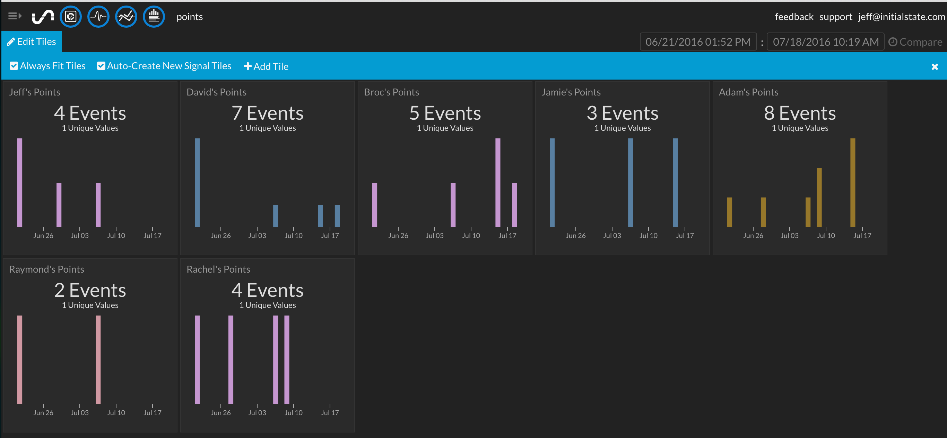Click 1 Unique Values under Adam's Points
947x438 pixels.
800,128
